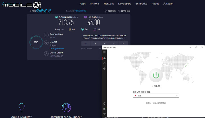
Task: Open VPN threat alert icon
Action: tap(104, 64)
